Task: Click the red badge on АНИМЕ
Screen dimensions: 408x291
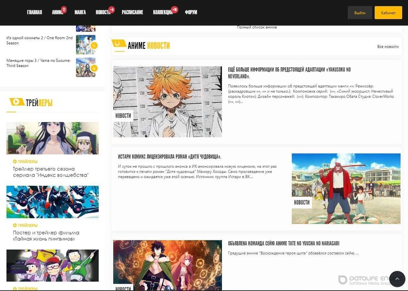Action: click(x=64, y=10)
